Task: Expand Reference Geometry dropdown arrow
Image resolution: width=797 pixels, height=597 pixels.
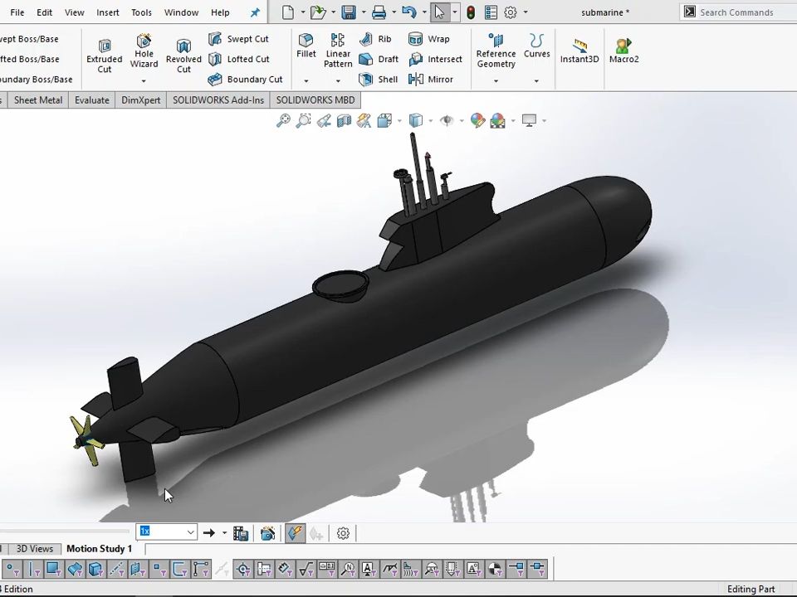Action: (x=496, y=80)
